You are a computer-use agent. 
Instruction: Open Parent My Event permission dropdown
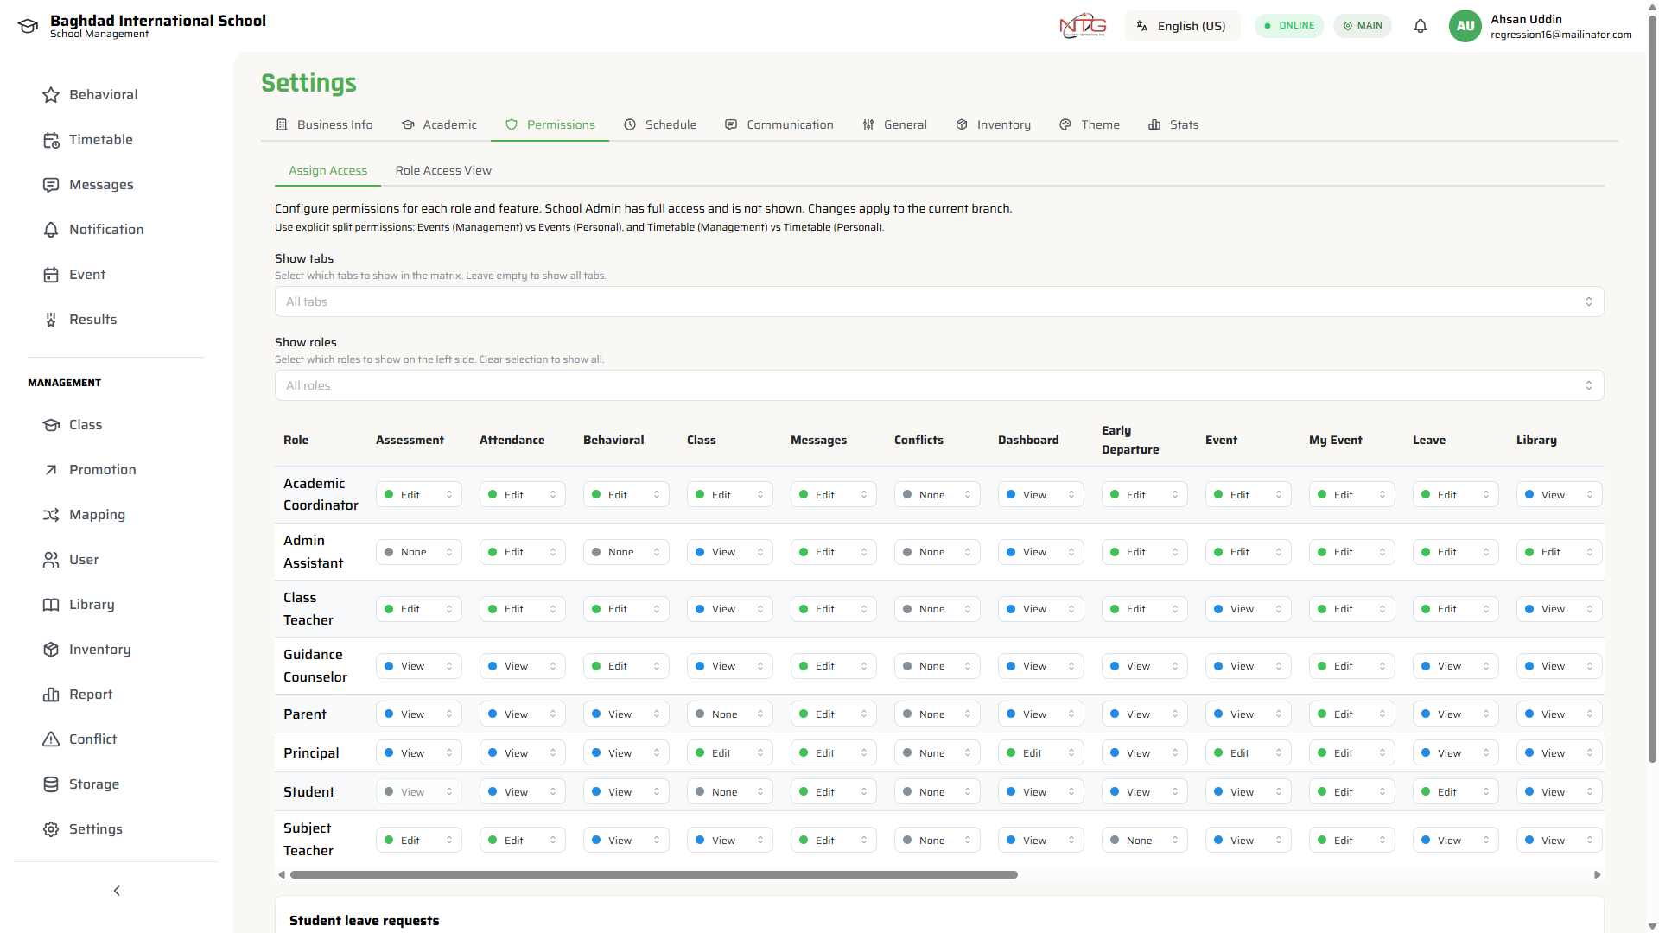[1352, 714]
